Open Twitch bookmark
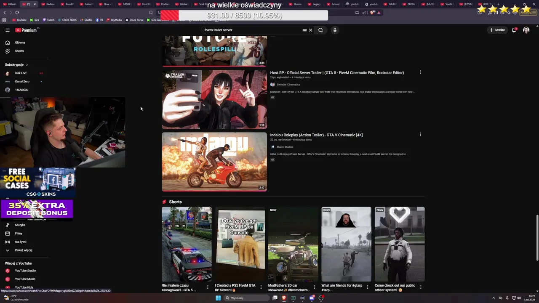This screenshot has width=539, height=303. coord(48,20)
